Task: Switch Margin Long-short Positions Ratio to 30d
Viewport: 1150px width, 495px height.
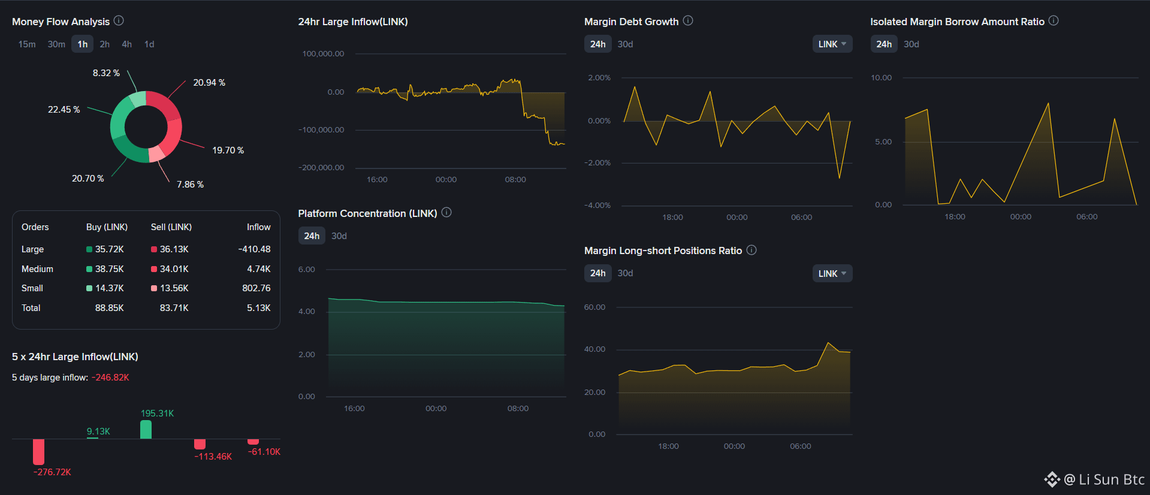Action: click(626, 273)
